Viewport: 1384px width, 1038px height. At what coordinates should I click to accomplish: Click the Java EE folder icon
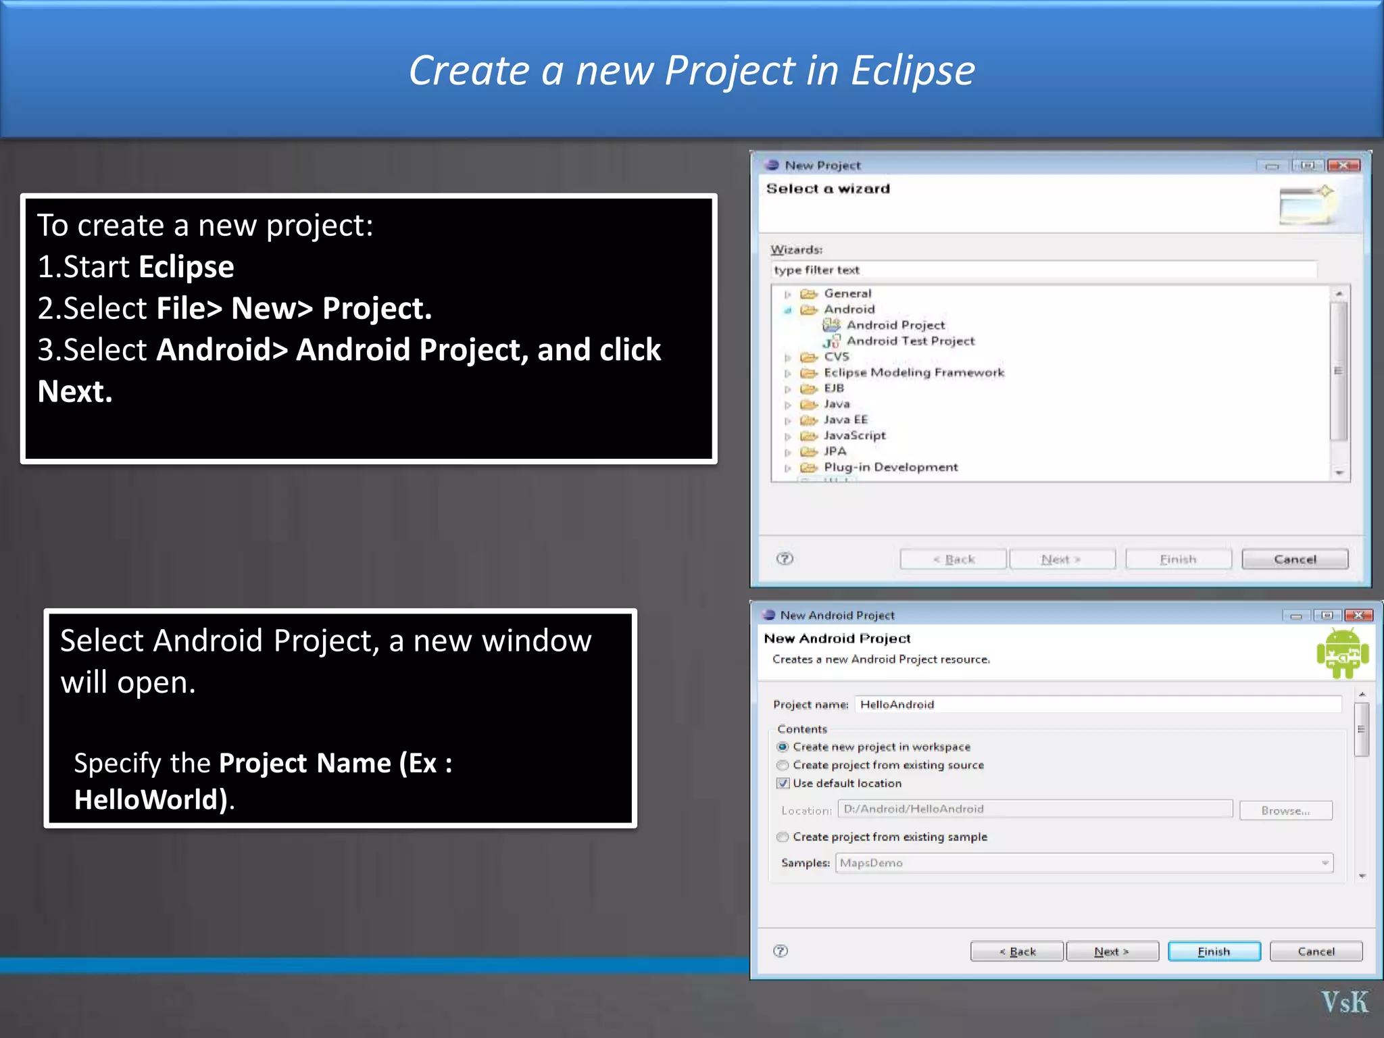(809, 420)
